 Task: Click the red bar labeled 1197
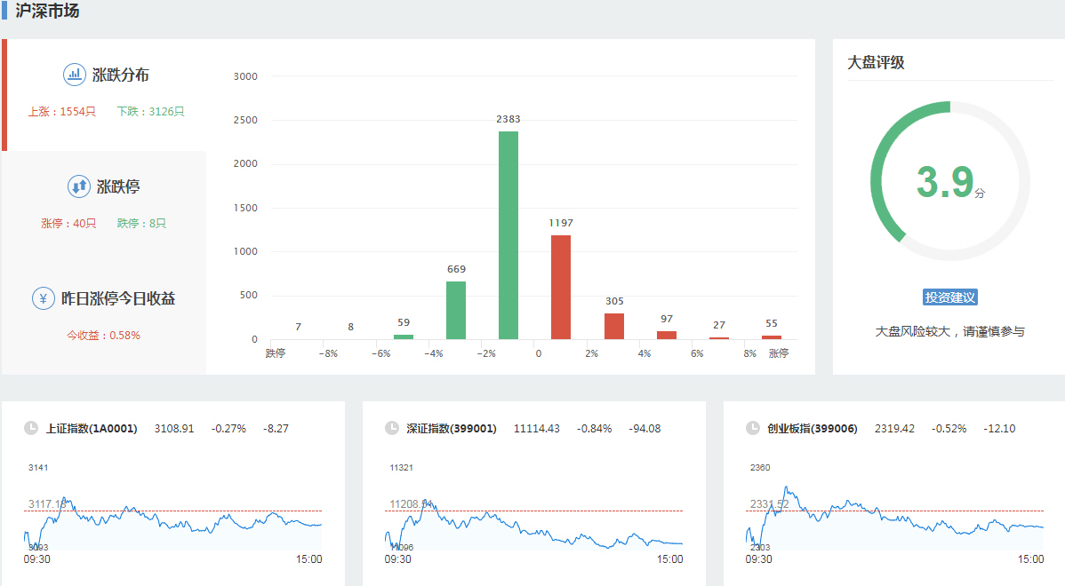pos(561,287)
